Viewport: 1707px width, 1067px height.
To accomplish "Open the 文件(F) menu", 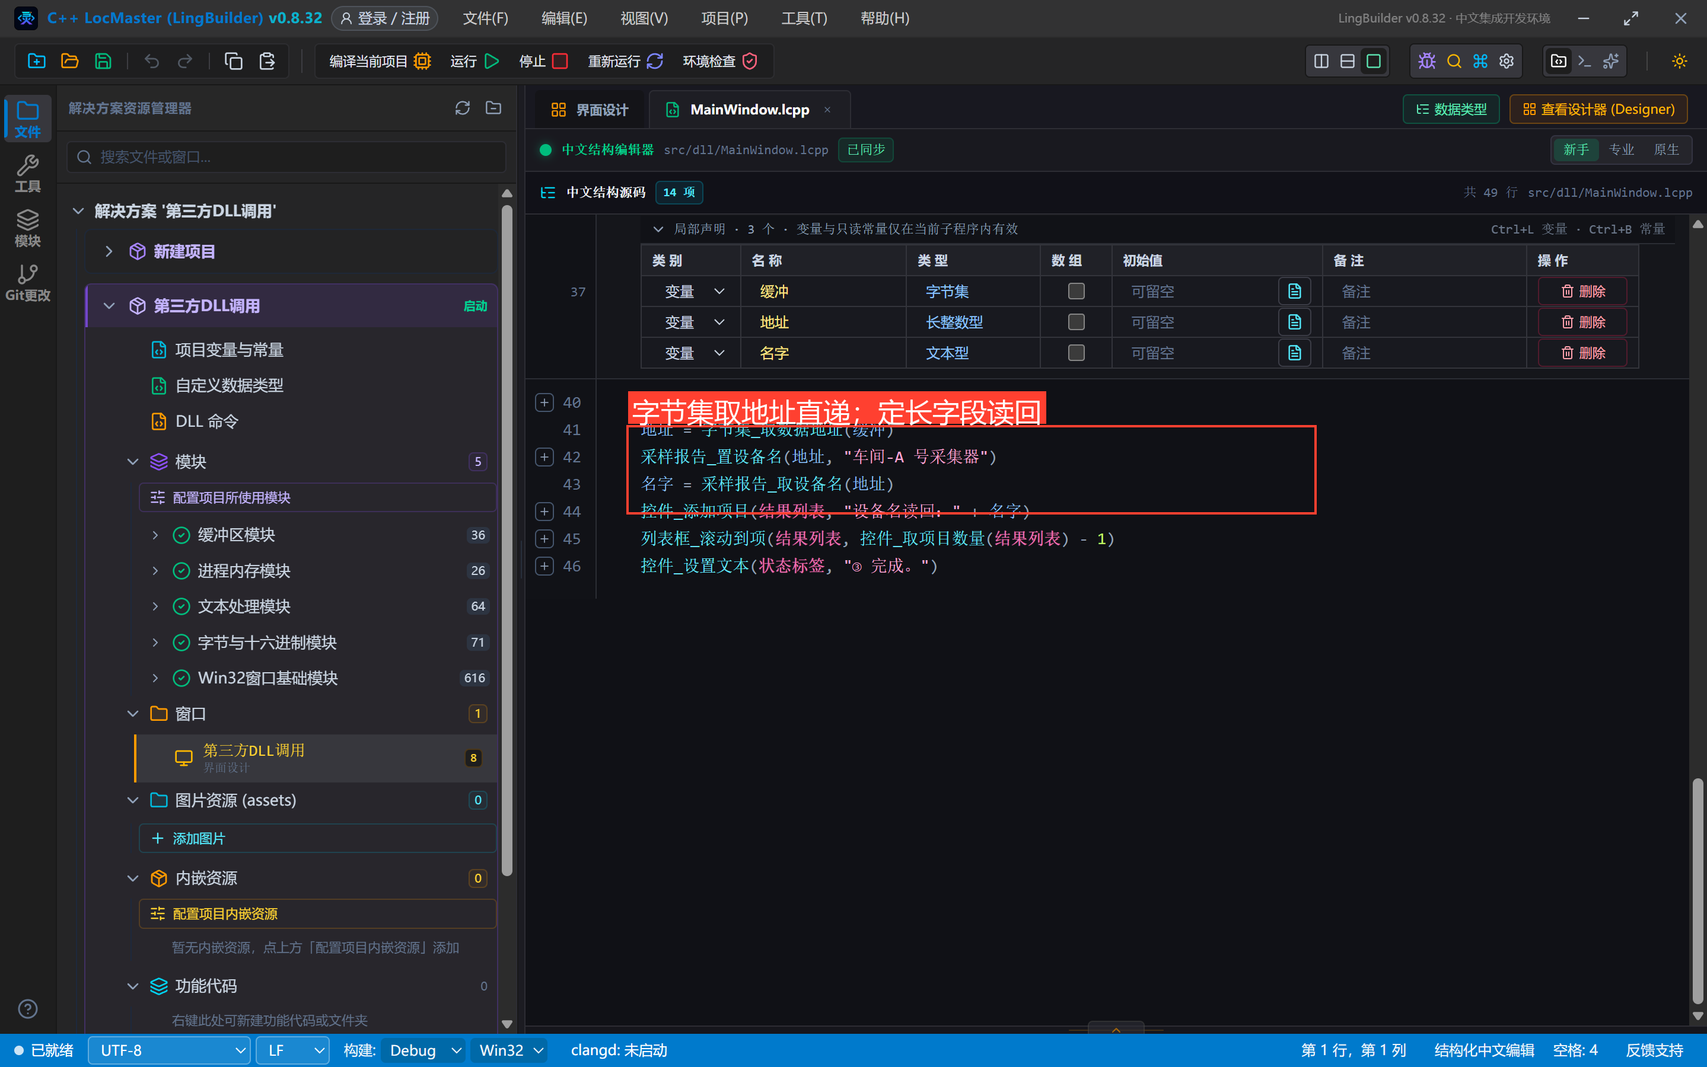I will click(485, 18).
